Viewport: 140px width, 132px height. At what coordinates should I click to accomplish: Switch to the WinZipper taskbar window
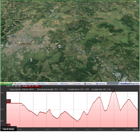(x=89, y=84)
